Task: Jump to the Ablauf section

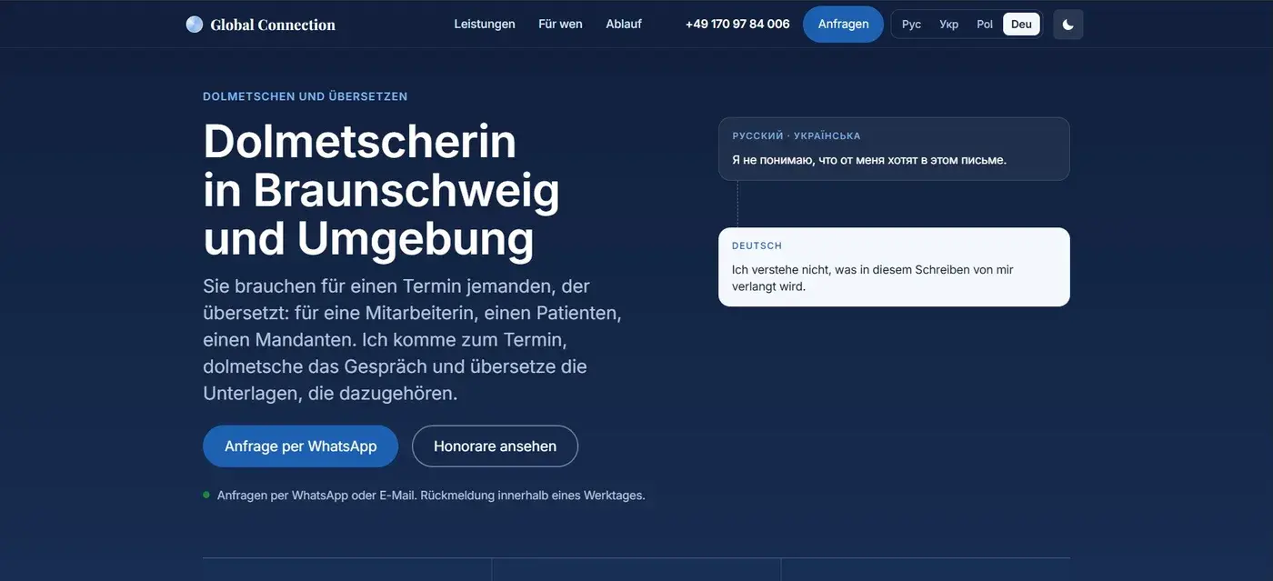Action: point(624,24)
